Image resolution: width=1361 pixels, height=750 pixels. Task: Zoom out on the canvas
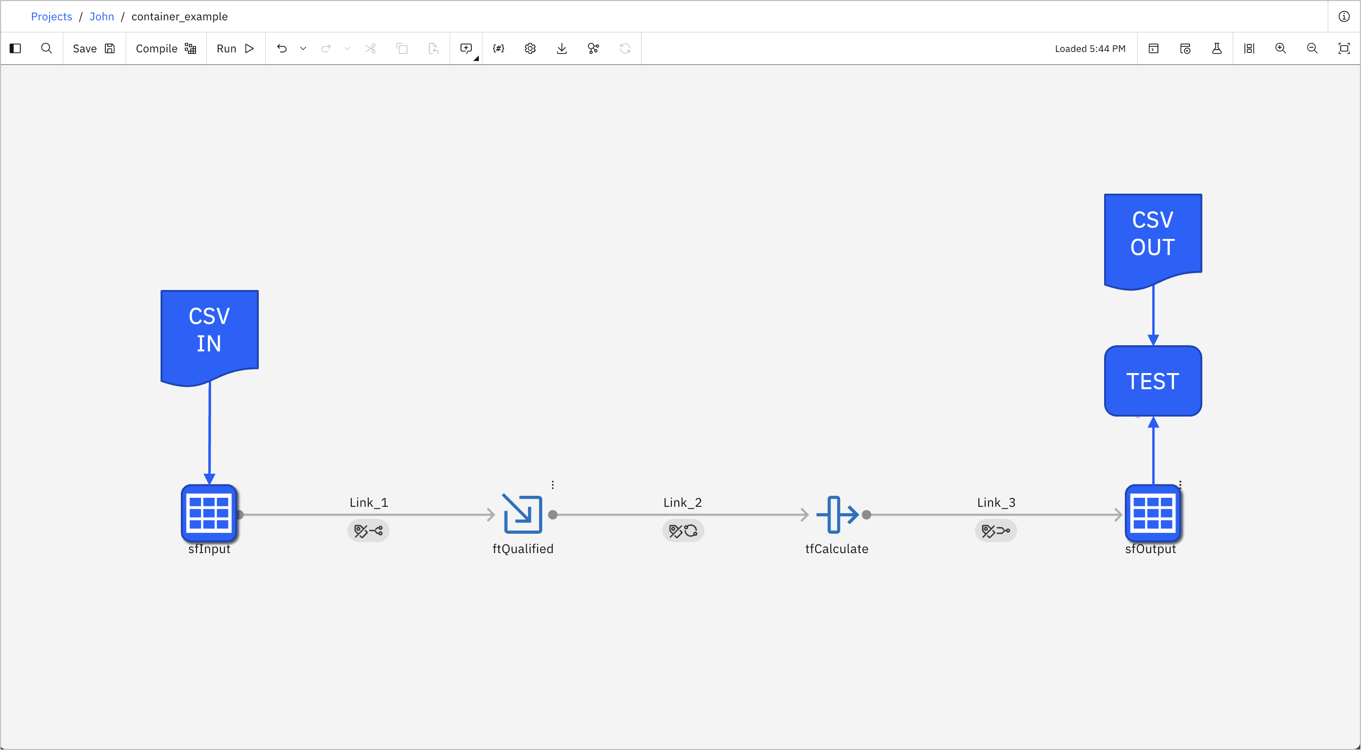tap(1312, 49)
